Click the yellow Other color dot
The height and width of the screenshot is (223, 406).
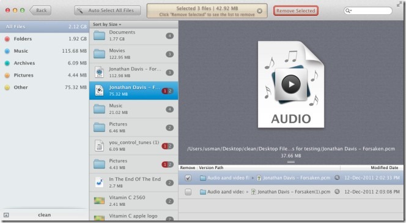[x=7, y=88]
